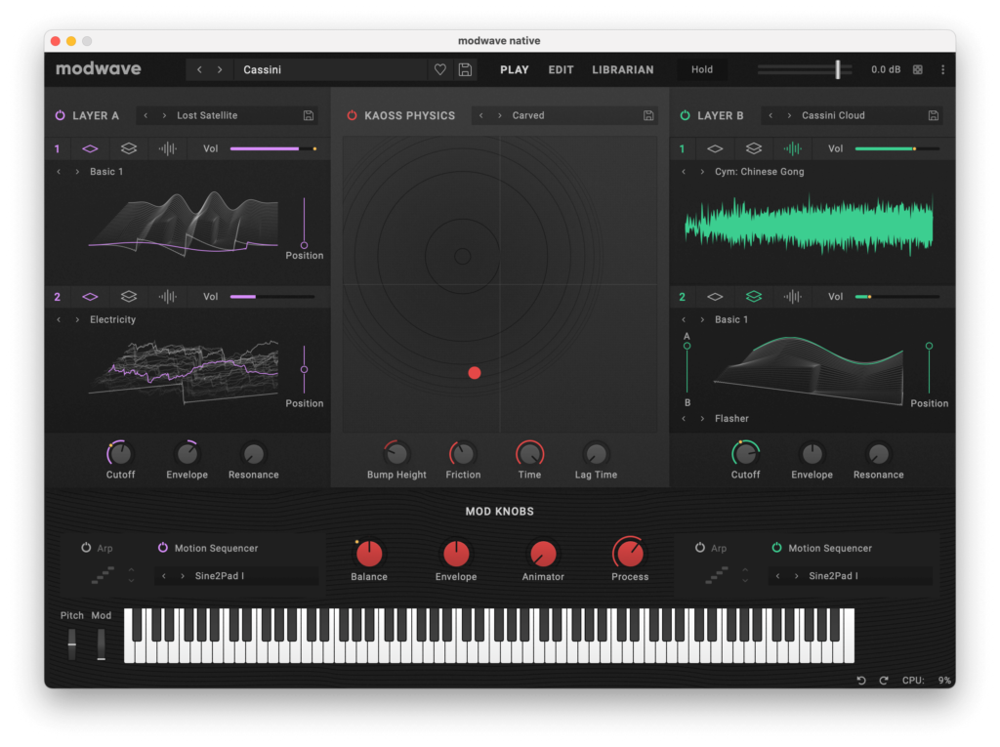Open the randomize dice icon in header
This screenshot has width=1000, height=747.
pyautogui.click(x=918, y=69)
